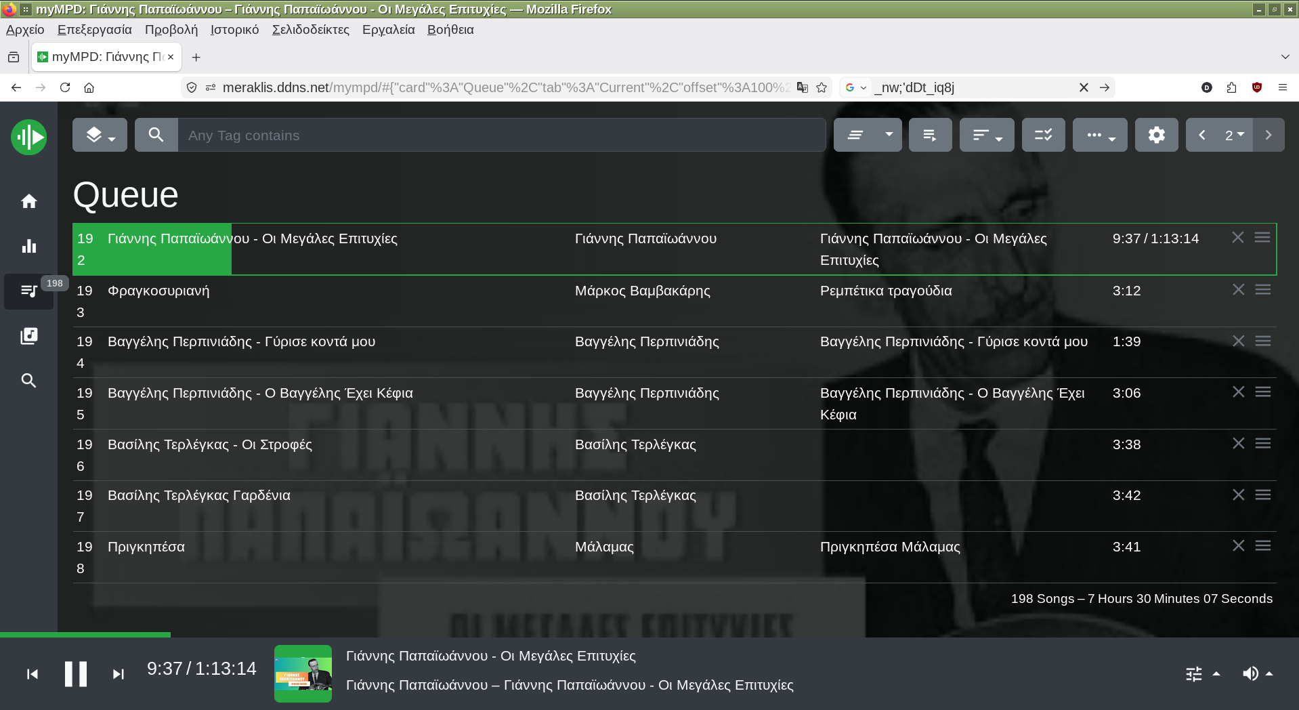Open the Home view in the sidebar

coord(28,201)
